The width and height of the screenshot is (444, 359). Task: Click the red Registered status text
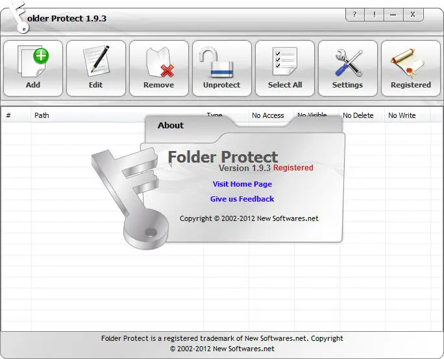pos(293,168)
